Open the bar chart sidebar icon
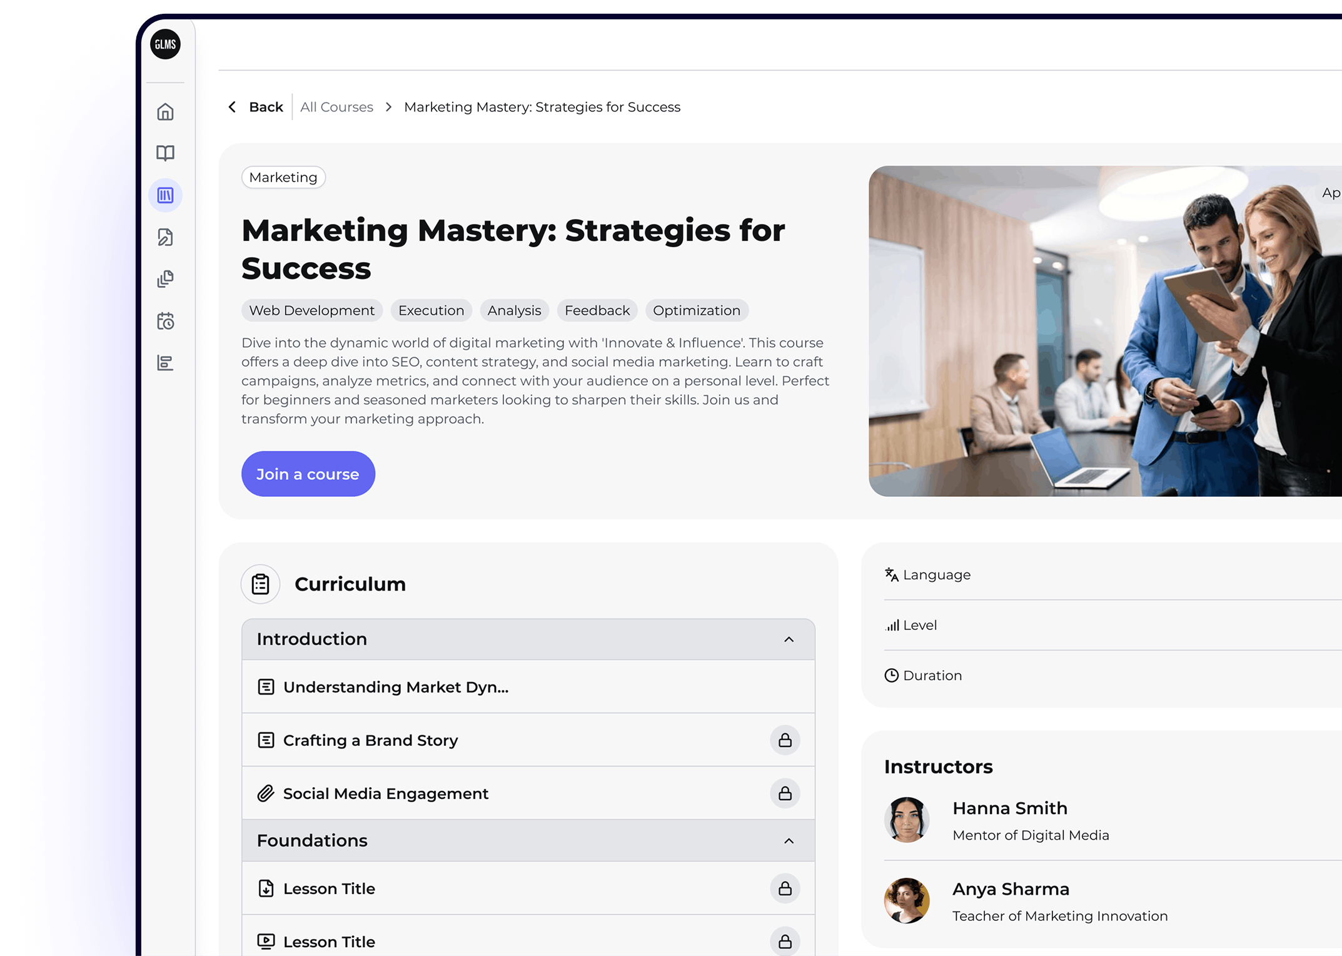1342x956 pixels. (165, 363)
